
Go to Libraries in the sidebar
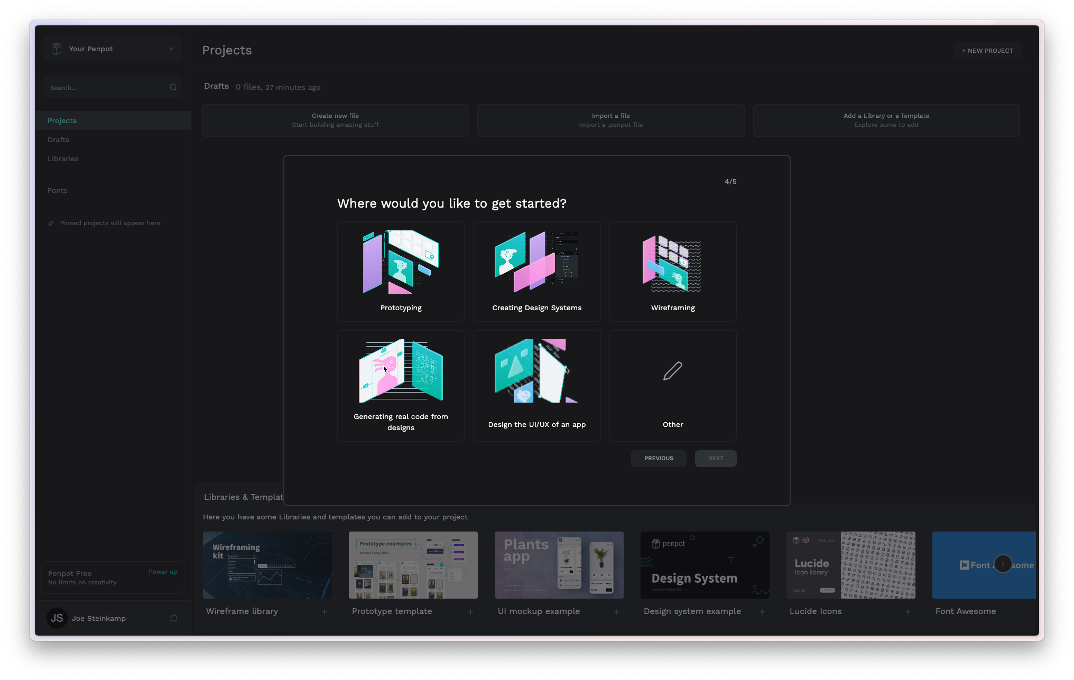click(63, 159)
